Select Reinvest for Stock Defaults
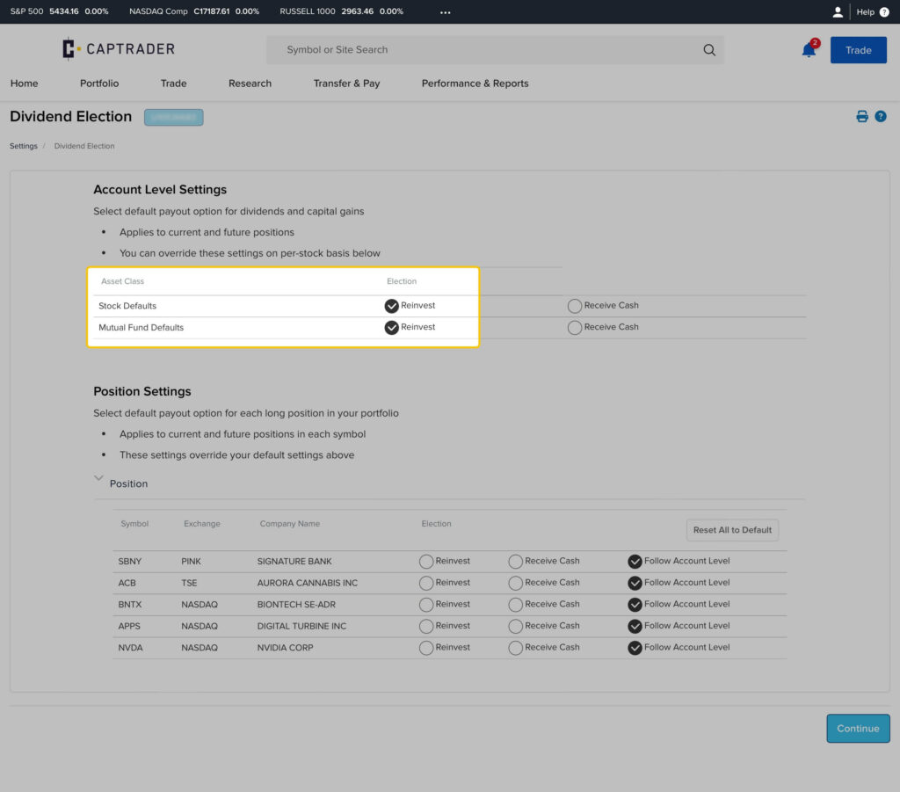Image resolution: width=900 pixels, height=792 pixels. (x=391, y=306)
